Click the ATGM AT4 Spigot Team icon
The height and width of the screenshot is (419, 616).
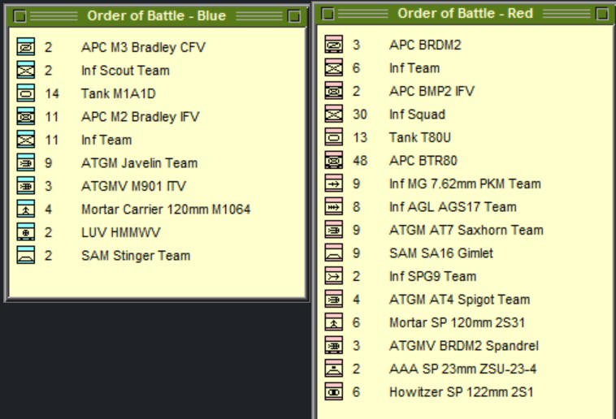point(333,300)
